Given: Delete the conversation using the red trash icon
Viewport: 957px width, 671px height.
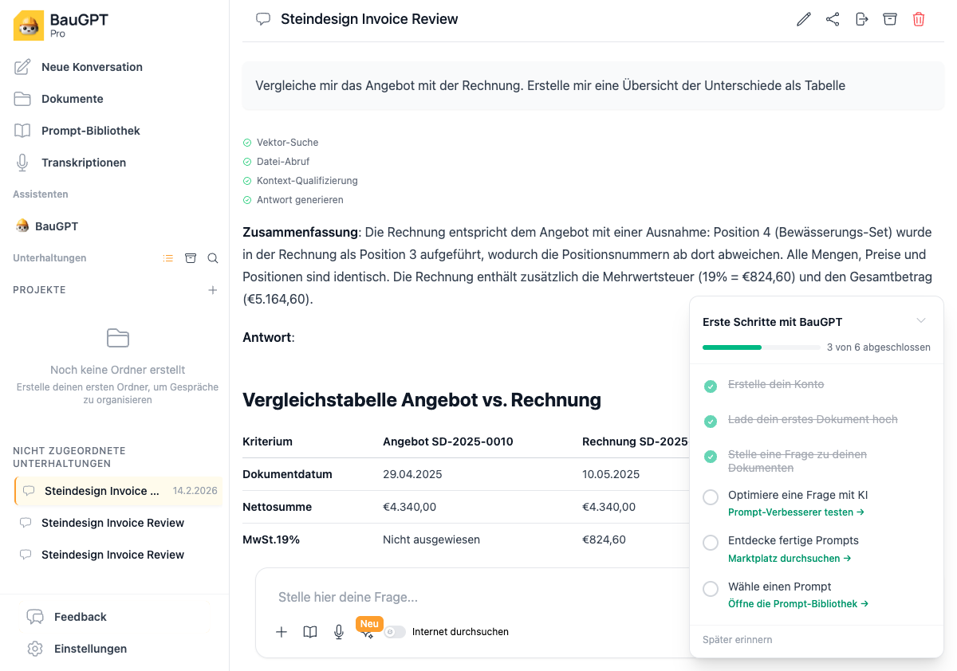Looking at the screenshot, I should click(919, 18).
